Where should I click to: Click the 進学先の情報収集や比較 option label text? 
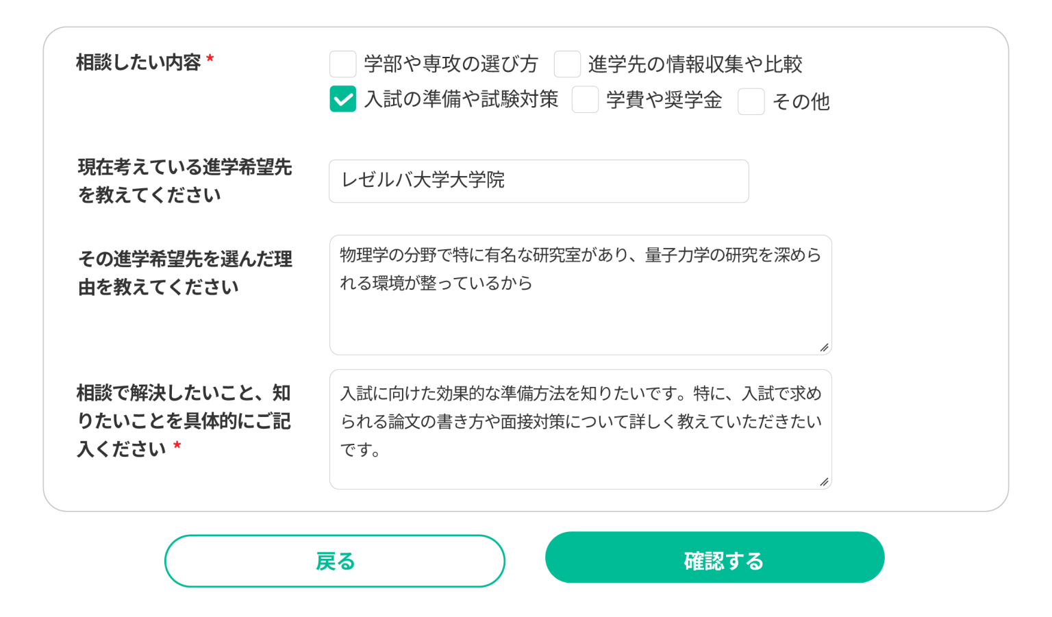pos(694,64)
